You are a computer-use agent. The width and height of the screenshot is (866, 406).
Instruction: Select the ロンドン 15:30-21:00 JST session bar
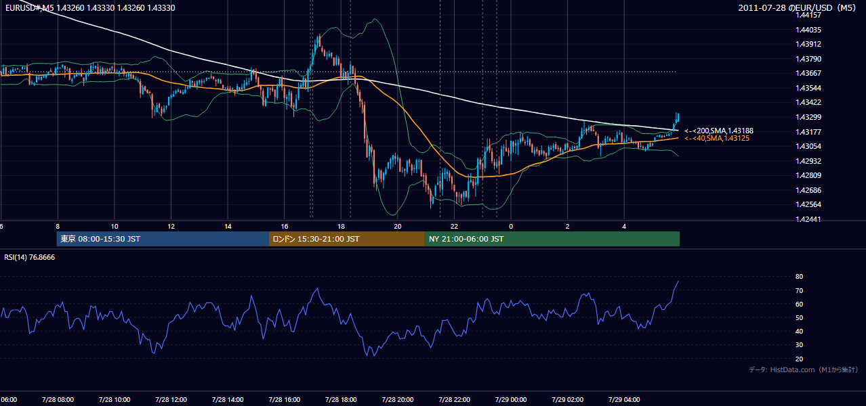tap(347, 239)
